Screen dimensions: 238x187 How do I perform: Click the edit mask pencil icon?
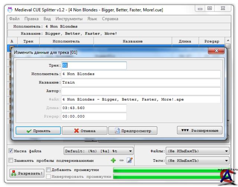point(128,161)
